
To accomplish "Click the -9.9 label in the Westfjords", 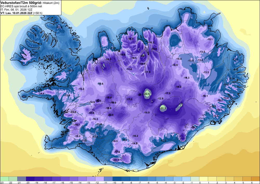I will click(x=40, y=44).
